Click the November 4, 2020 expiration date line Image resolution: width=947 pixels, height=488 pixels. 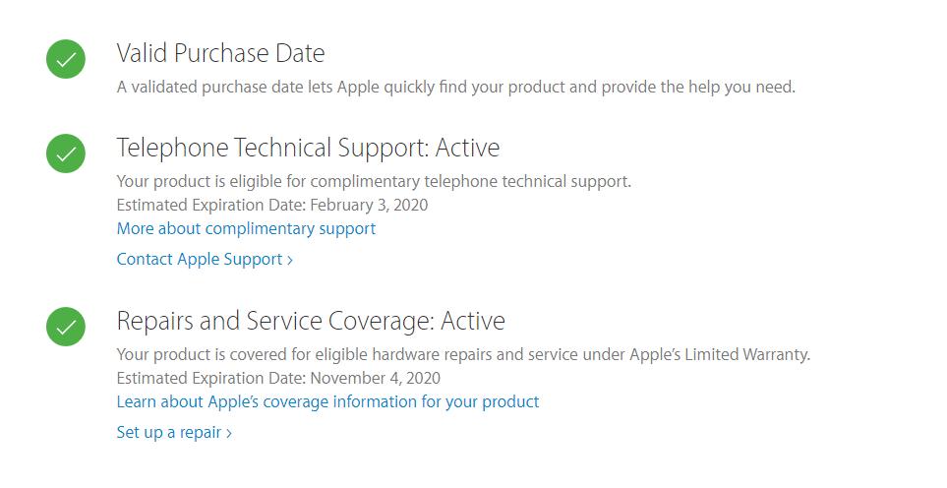click(x=278, y=378)
